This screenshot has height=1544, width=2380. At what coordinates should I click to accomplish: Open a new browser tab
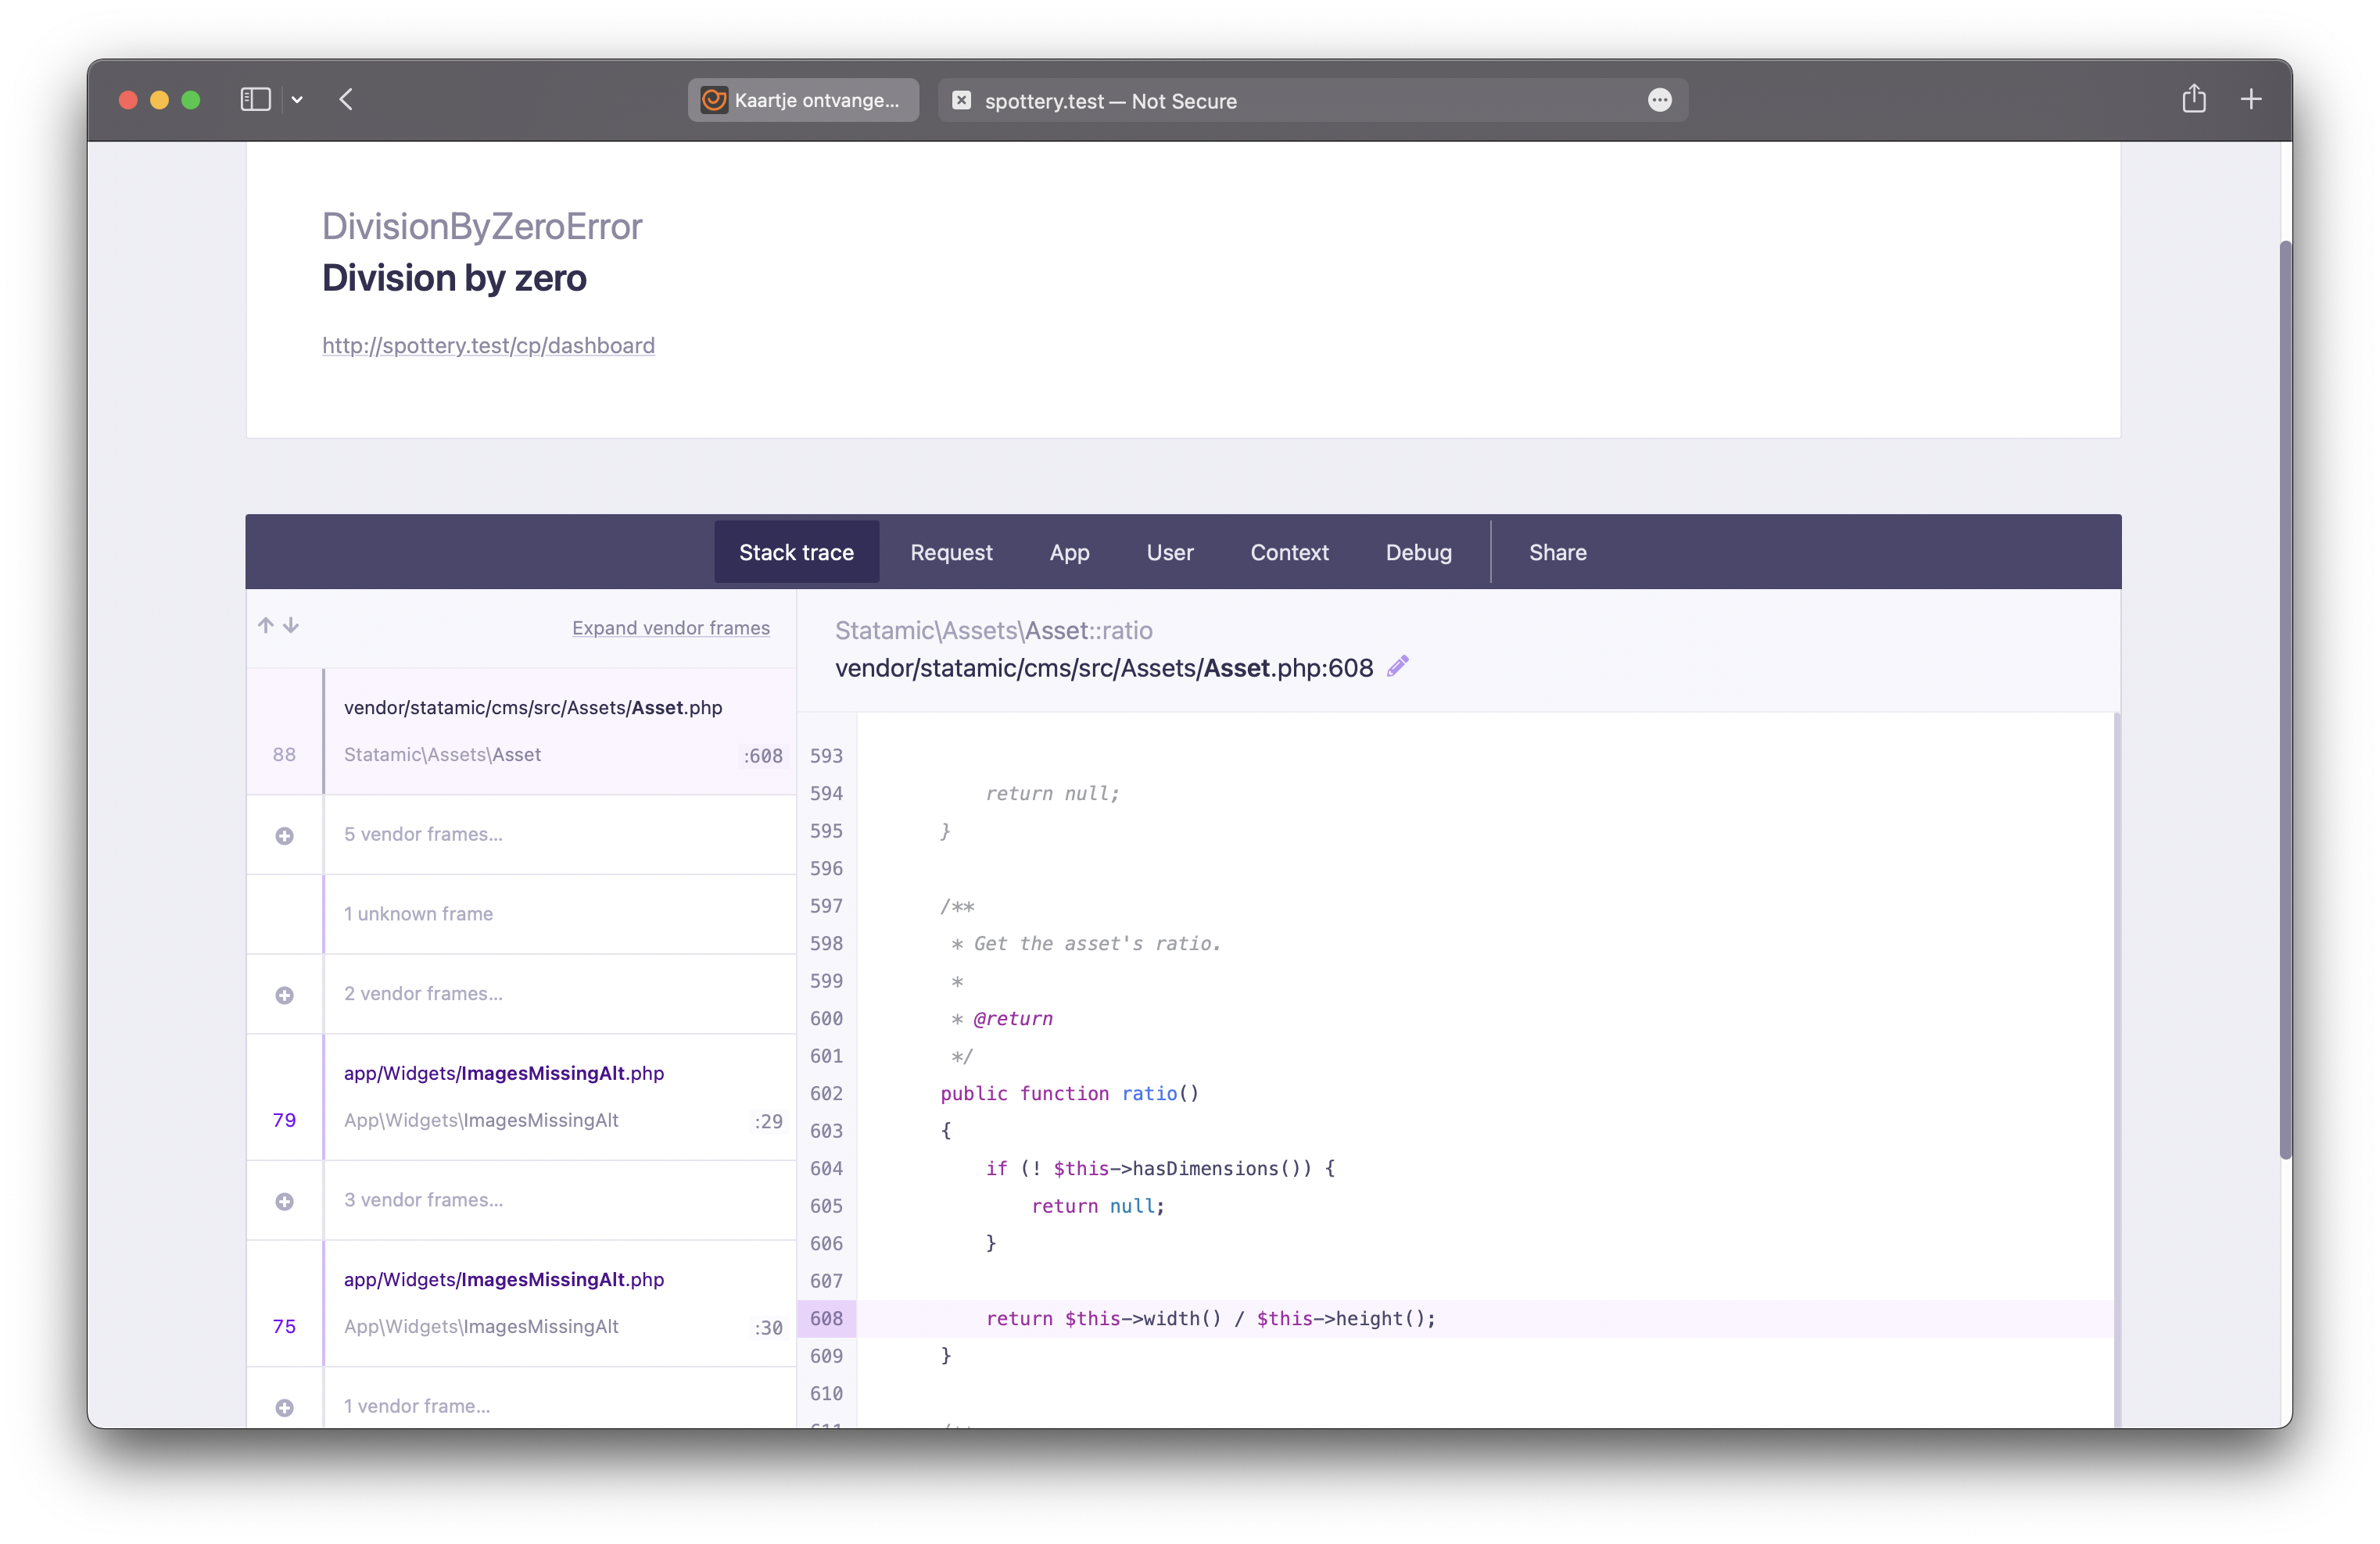pyautogui.click(x=2251, y=99)
